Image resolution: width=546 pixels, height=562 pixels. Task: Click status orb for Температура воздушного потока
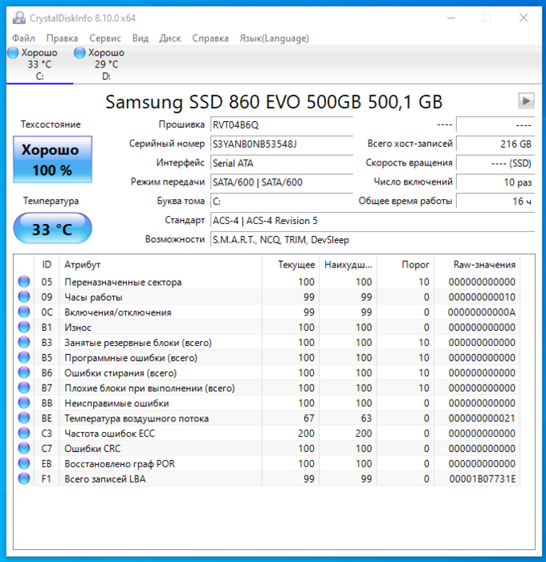click(24, 418)
